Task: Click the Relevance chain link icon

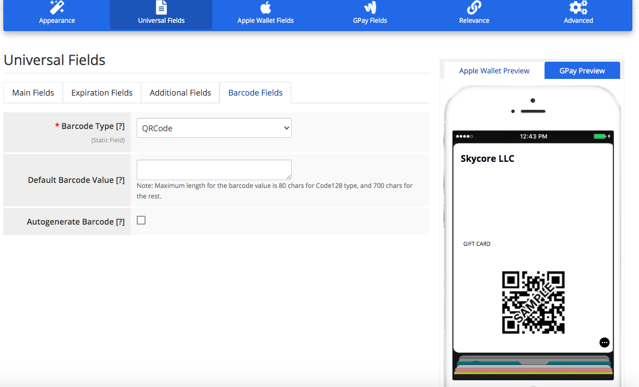Action: click(474, 7)
